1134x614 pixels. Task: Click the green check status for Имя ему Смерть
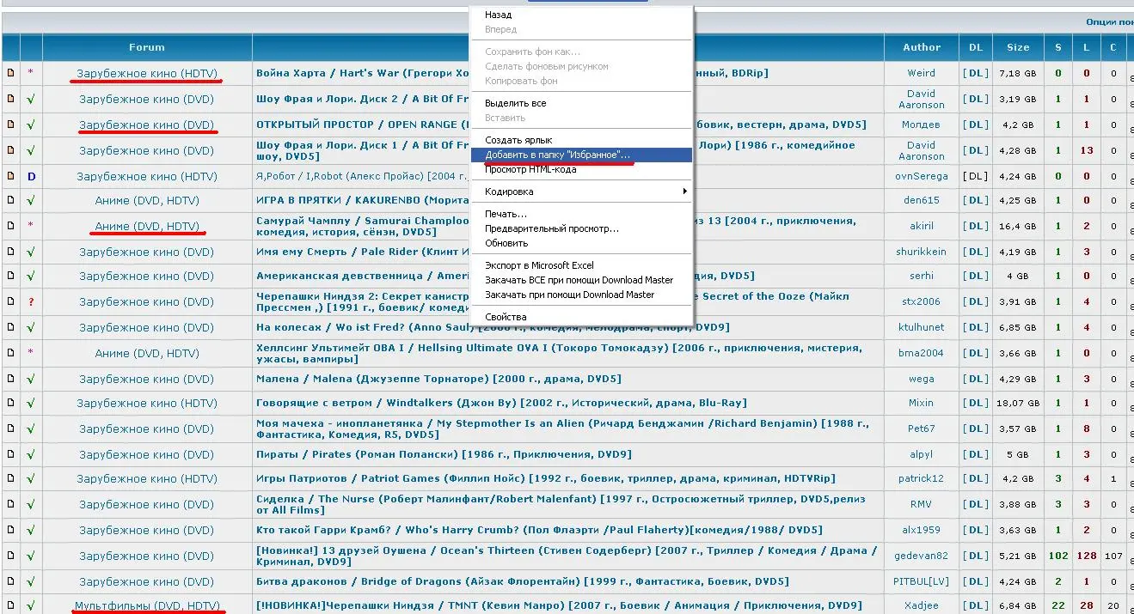[31, 252]
